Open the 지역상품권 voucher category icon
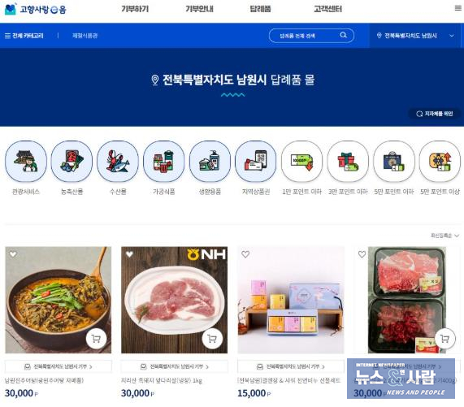The height and width of the screenshot is (407, 464). pos(256,161)
